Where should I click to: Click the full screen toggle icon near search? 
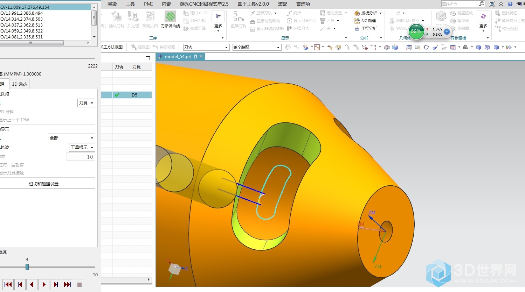point(492,4)
